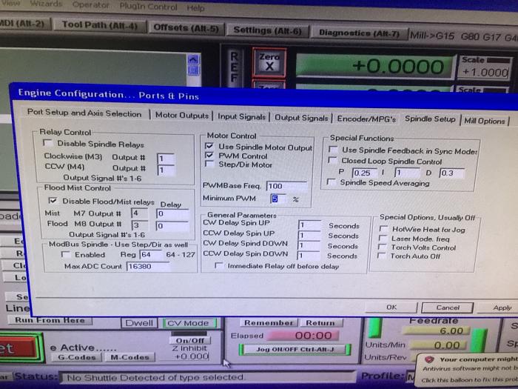The width and height of the screenshot is (518, 389).
Task: Toggle Disable Flood/Mist relays checkbox
Action: [x=52, y=201]
